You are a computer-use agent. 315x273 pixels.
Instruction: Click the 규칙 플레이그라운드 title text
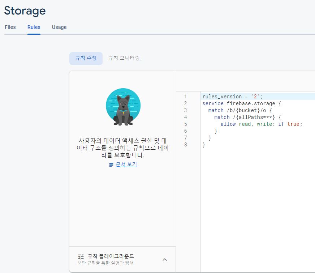point(111,256)
